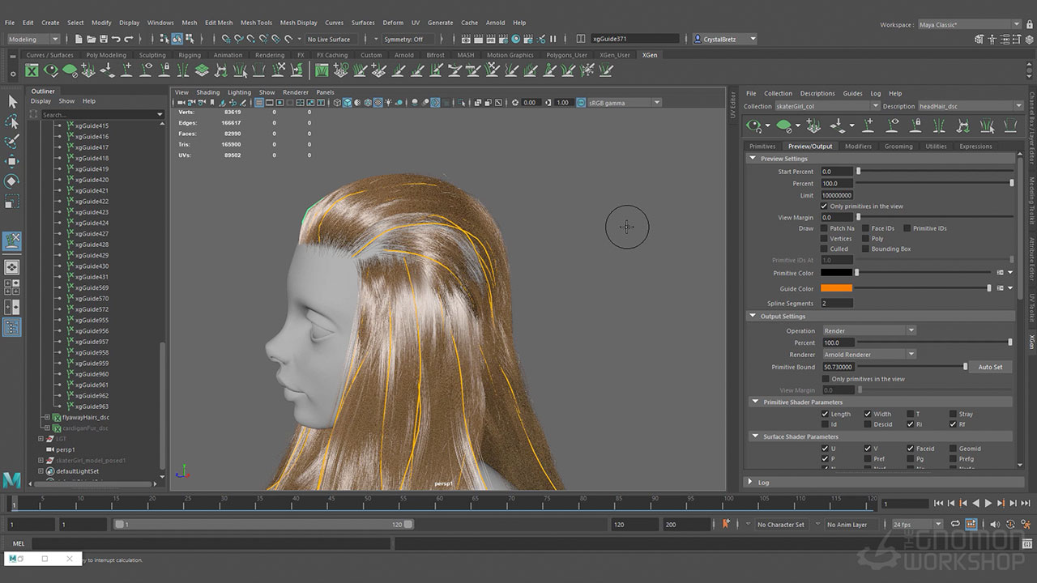Click the play forward button
1037x583 pixels.
(x=988, y=504)
